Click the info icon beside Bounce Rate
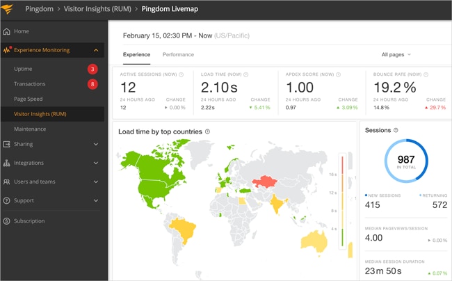The height and width of the screenshot is (281, 452). [x=426, y=74]
